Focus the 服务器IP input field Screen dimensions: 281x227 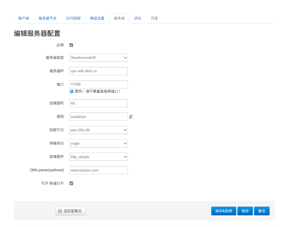pyautogui.click(x=98, y=71)
